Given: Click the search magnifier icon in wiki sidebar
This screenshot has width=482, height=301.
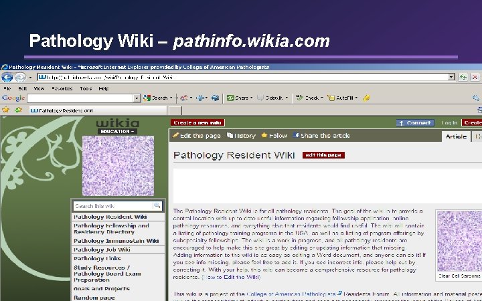Looking at the screenshot, I should point(157,205).
